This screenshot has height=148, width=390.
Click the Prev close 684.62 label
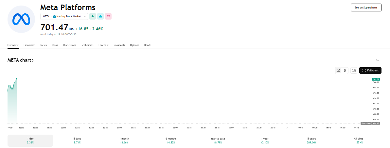(370, 123)
